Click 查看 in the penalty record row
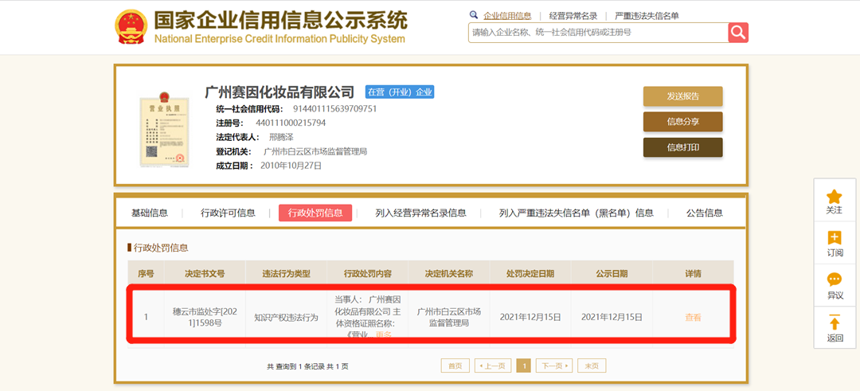This screenshot has height=391, width=860. (x=693, y=317)
